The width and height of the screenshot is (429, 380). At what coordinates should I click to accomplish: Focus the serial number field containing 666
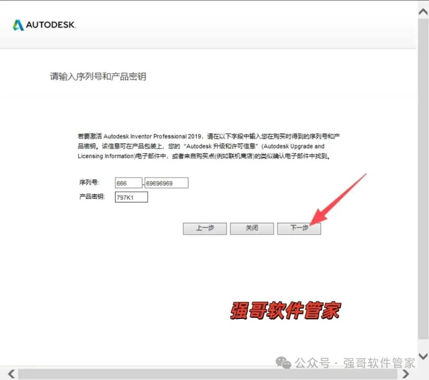(x=129, y=183)
